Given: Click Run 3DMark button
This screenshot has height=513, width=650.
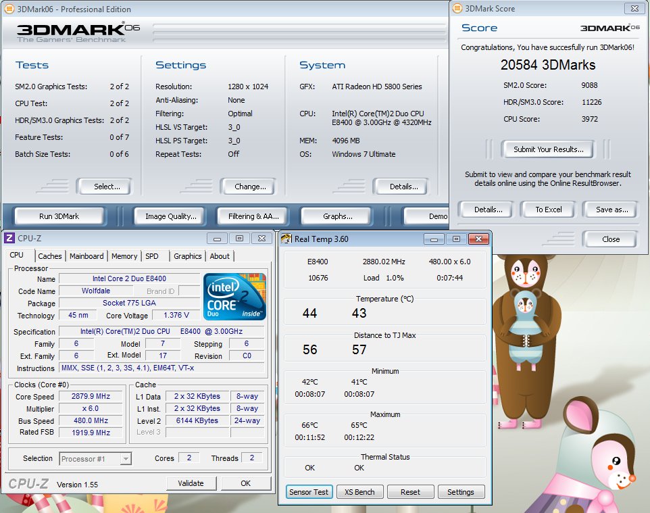Looking at the screenshot, I should [x=59, y=216].
